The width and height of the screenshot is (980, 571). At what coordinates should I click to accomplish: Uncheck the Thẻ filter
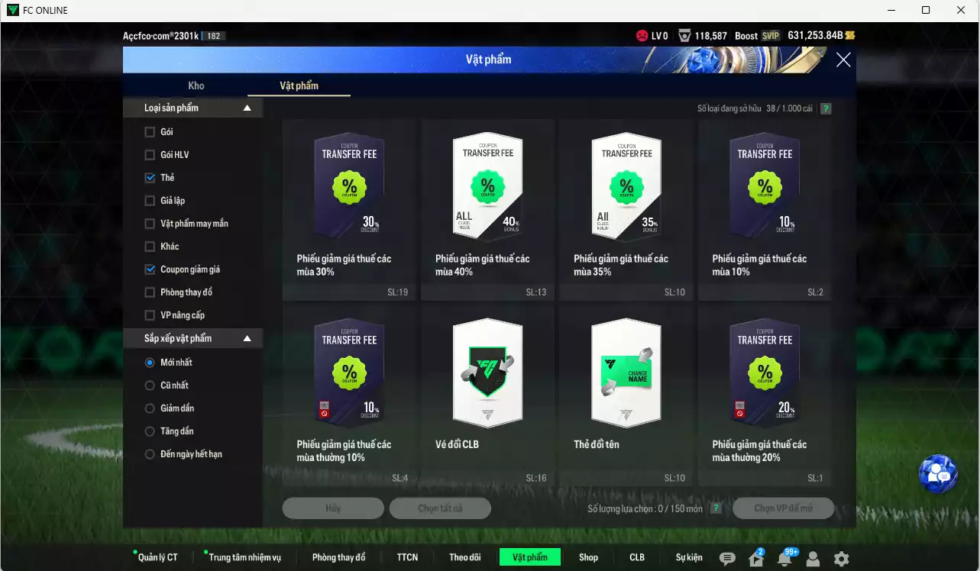(x=150, y=177)
